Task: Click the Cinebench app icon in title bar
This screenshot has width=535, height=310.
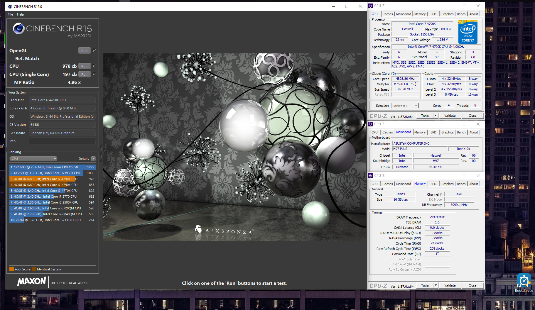Action: pyautogui.click(x=10, y=6)
